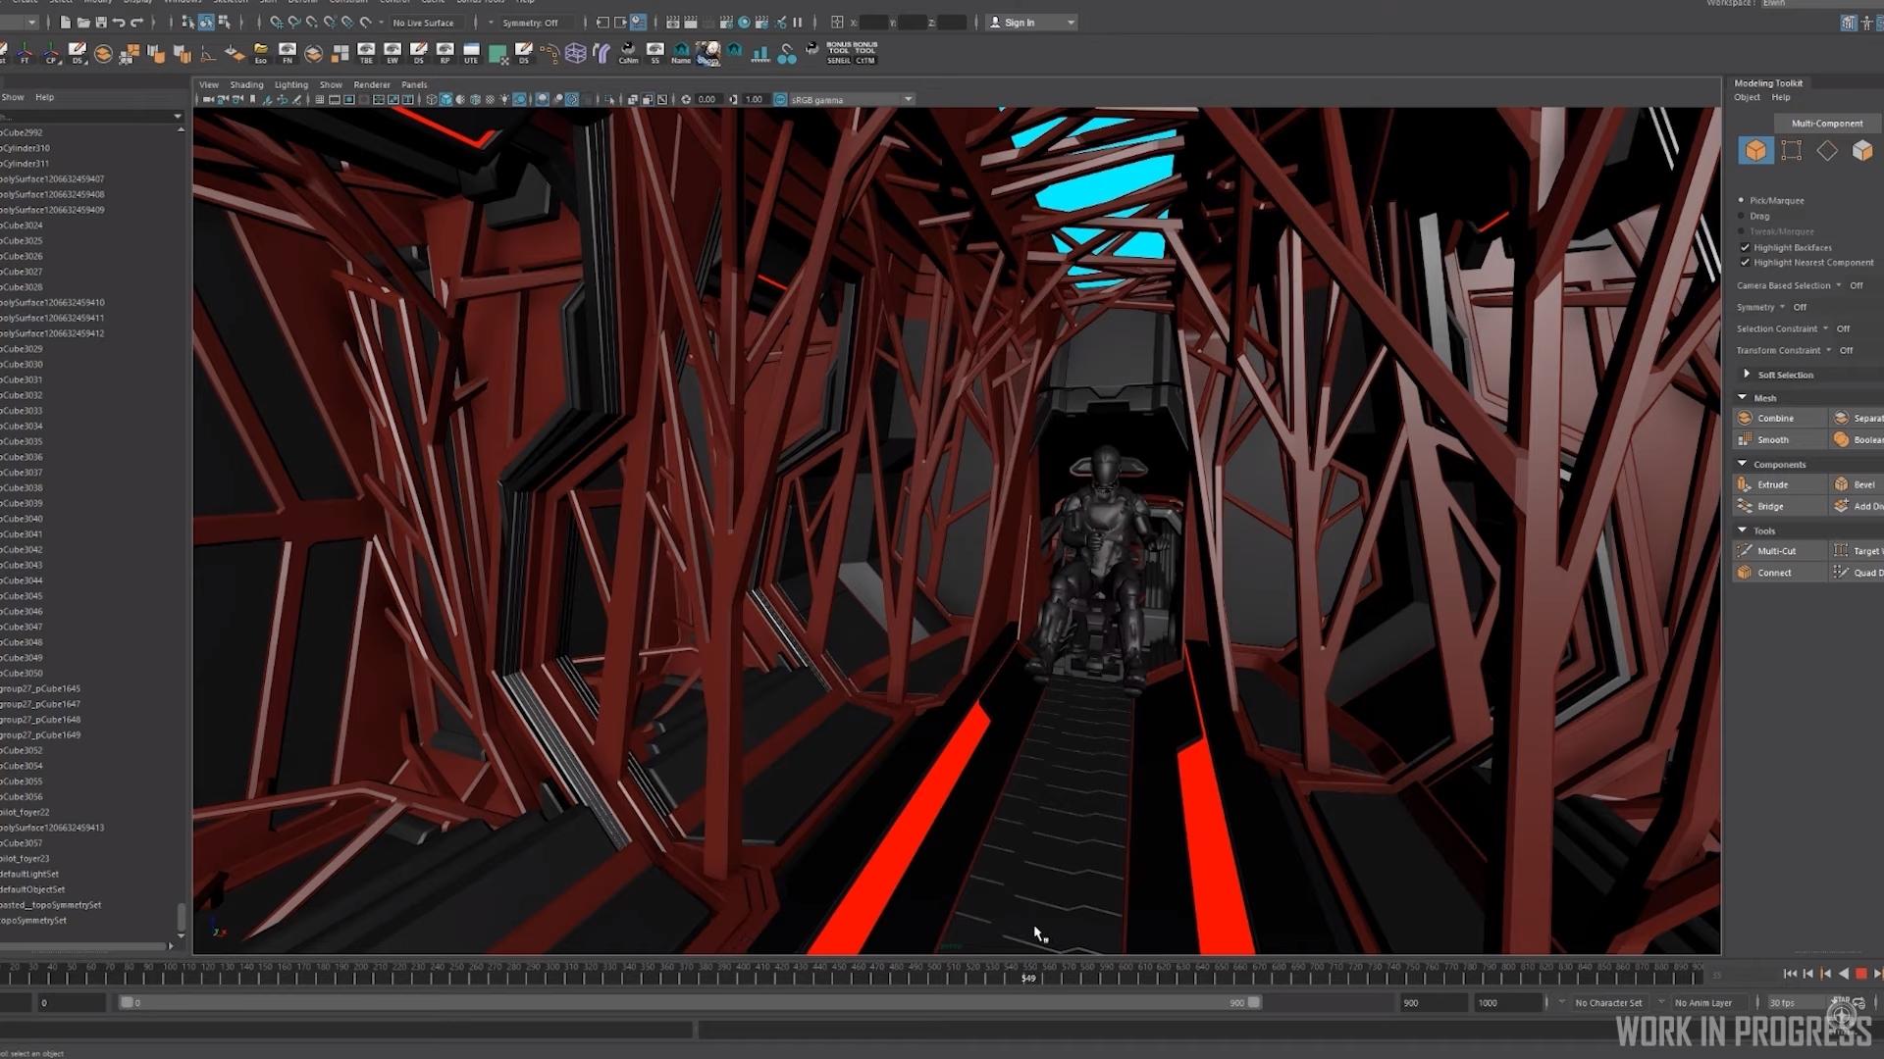Select Object Selection mode cube icon
Viewport: 1884px width, 1059px height.
(x=1755, y=150)
